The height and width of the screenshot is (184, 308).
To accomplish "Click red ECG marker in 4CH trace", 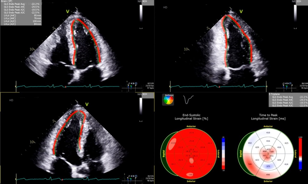I will pos(66,87).
